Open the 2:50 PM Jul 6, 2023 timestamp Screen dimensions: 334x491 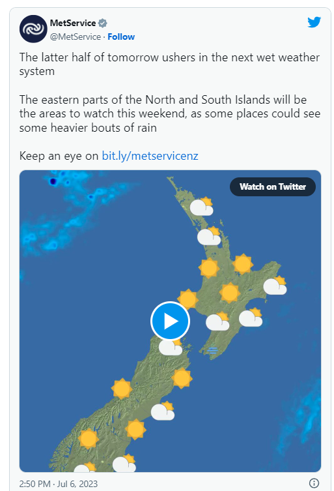click(59, 484)
